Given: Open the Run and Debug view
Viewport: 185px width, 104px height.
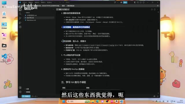Looking at the screenshot, I should [20, 23].
